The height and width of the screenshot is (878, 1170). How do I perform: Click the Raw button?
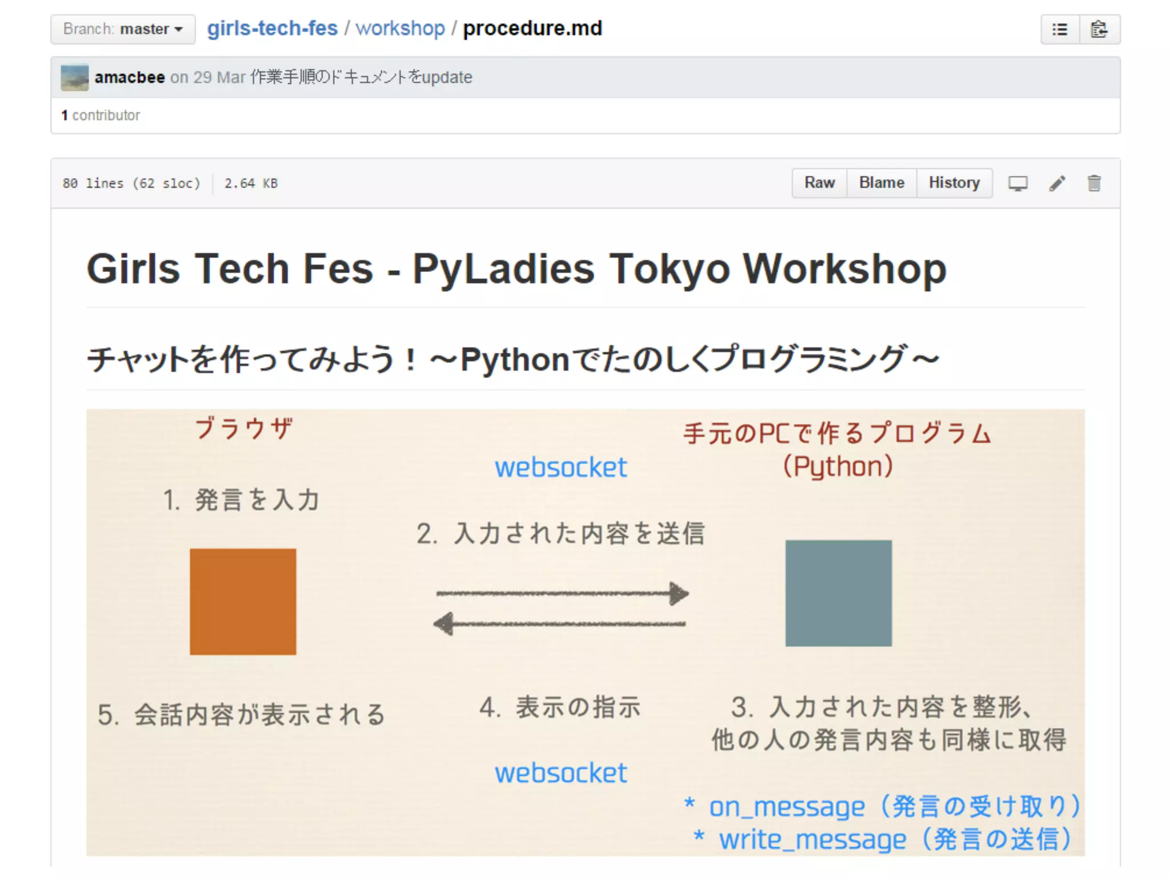point(819,183)
